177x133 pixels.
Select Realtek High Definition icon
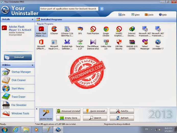tap(67, 45)
